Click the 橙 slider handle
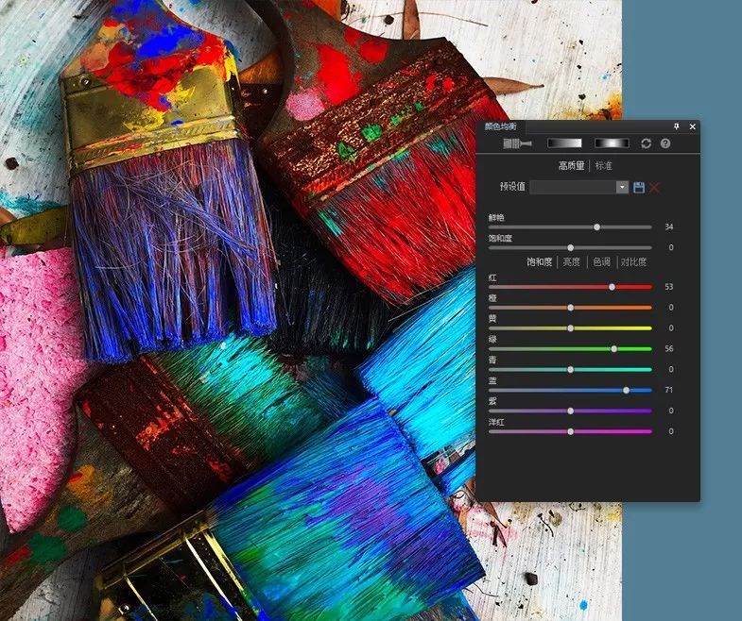 tap(571, 308)
